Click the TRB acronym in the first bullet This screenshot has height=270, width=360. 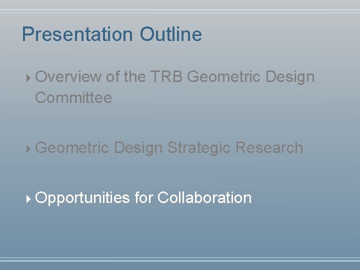click(x=166, y=76)
